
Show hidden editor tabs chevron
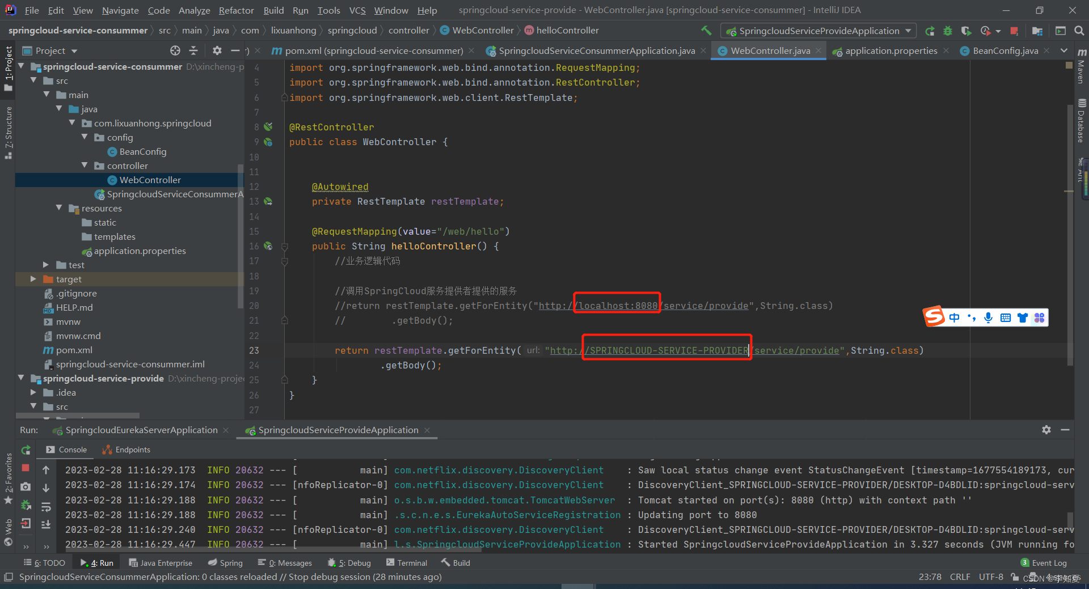(1063, 50)
